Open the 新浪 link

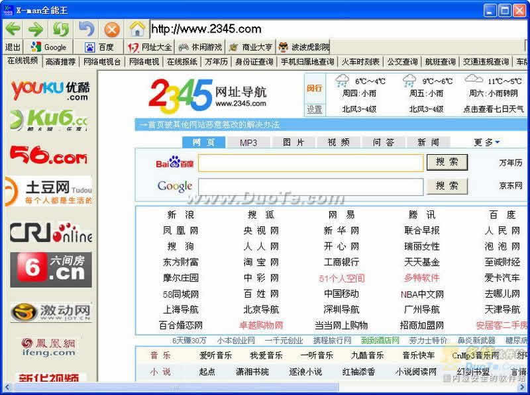180,215
